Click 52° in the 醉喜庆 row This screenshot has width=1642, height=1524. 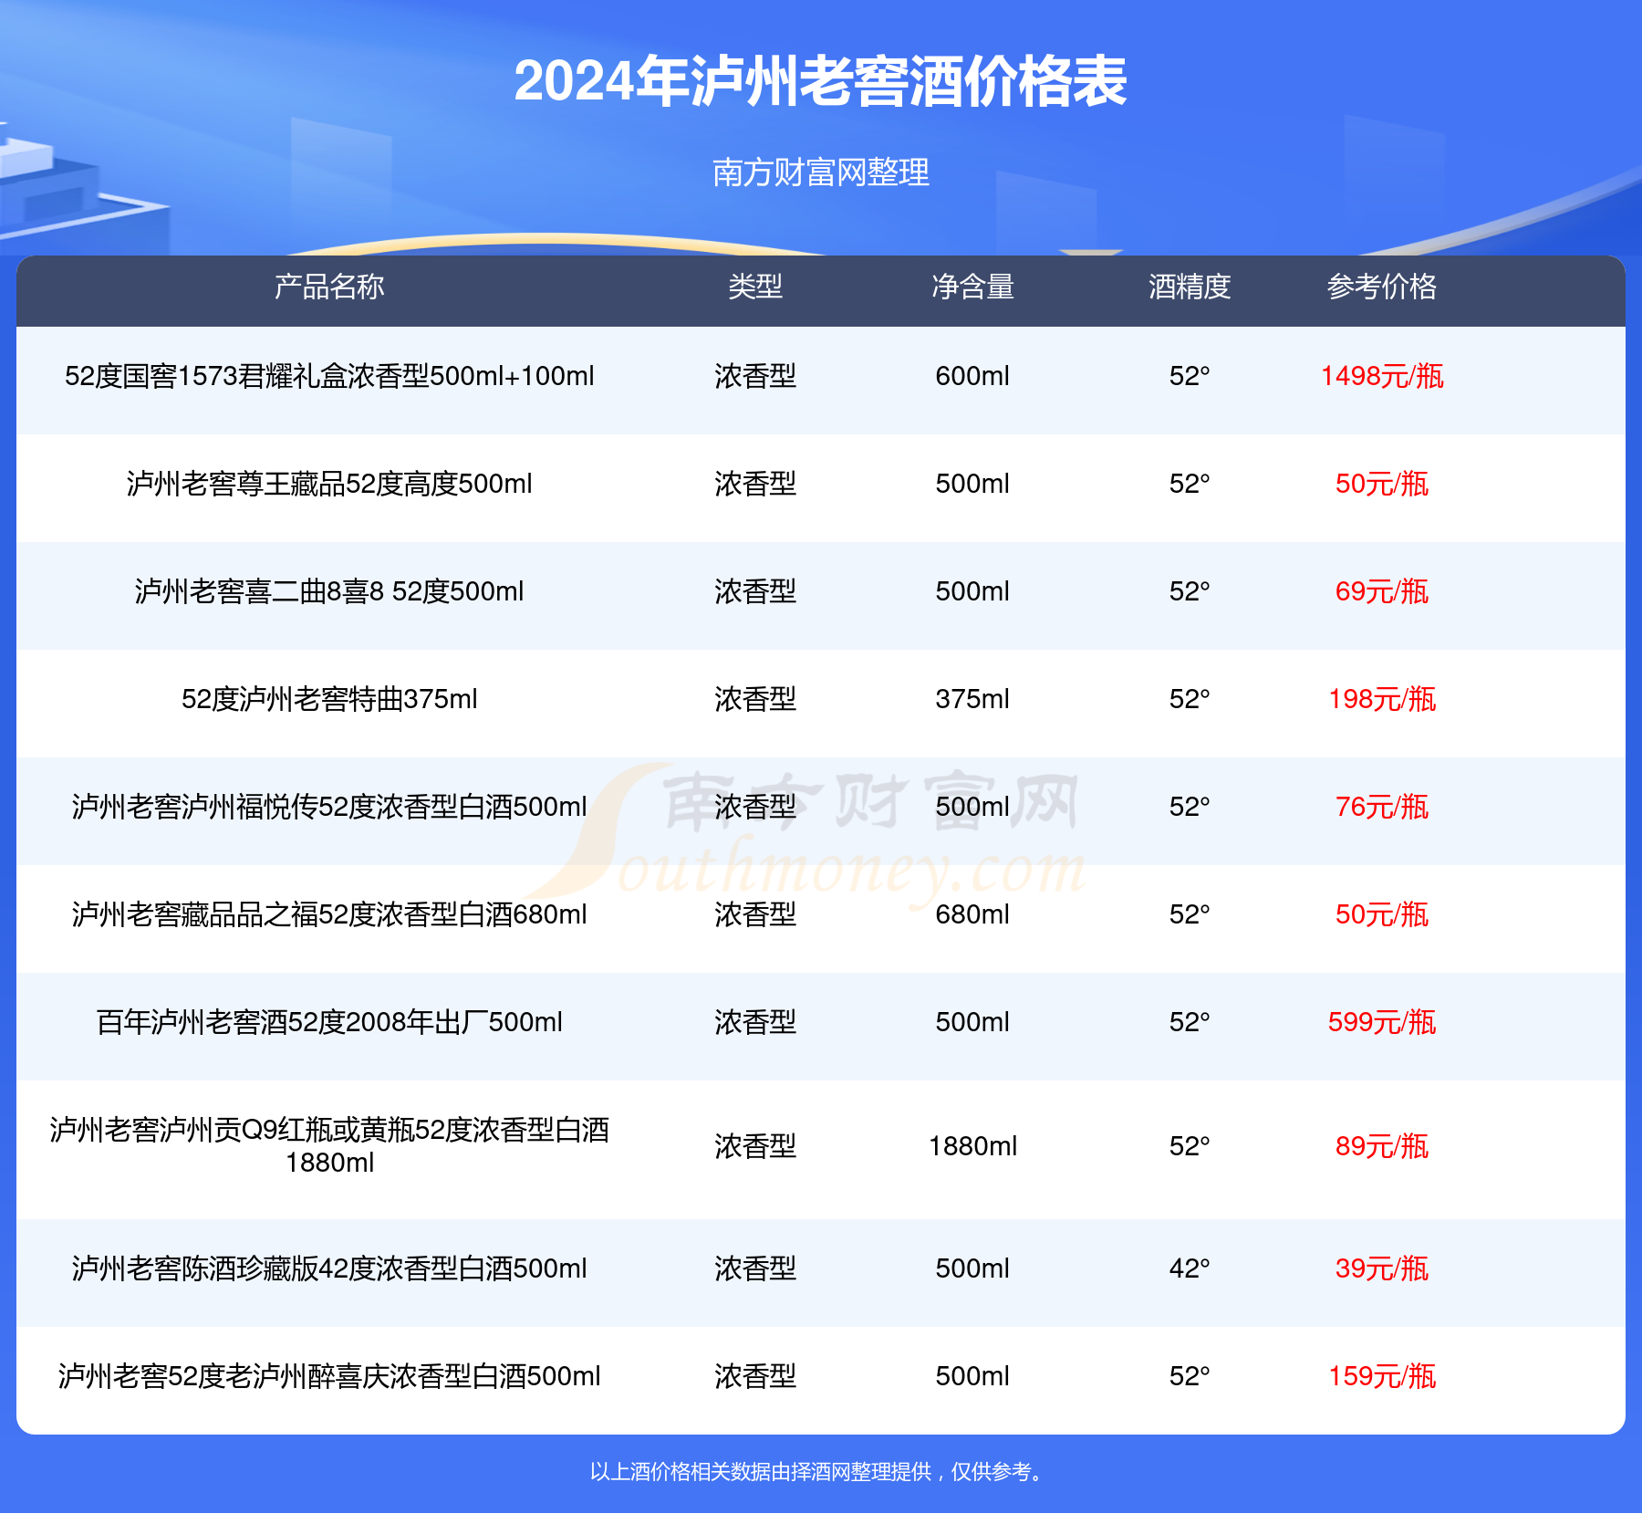[1190, 1376]
